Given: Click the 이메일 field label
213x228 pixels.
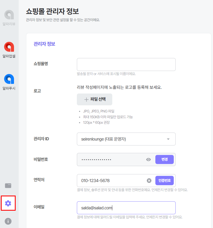Looking at the screenshot, I should (39, 207).
